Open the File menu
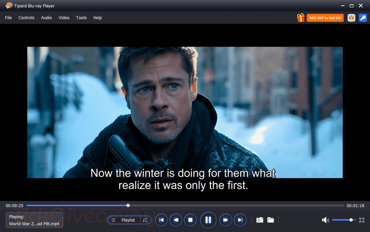This screenshot has width=370, height=232. (x=8, y=18)
